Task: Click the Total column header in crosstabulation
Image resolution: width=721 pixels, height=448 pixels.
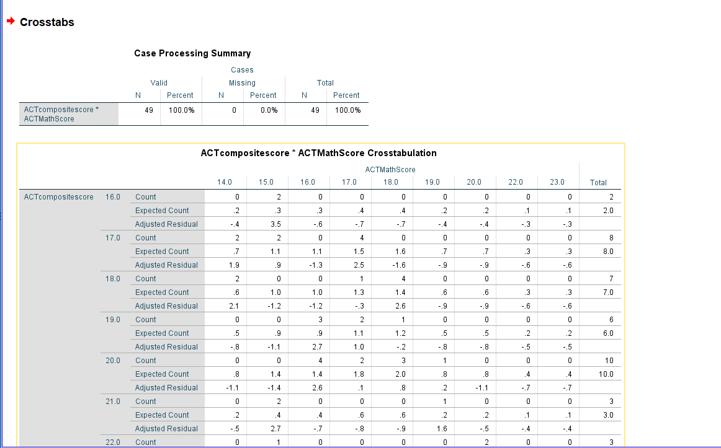Action: coord(598,182)
